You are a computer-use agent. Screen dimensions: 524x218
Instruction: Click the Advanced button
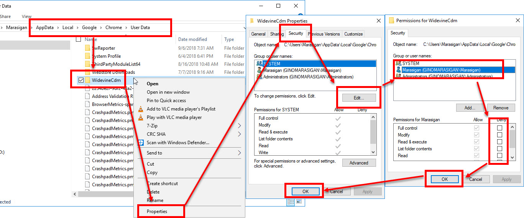tap(359, 163)
